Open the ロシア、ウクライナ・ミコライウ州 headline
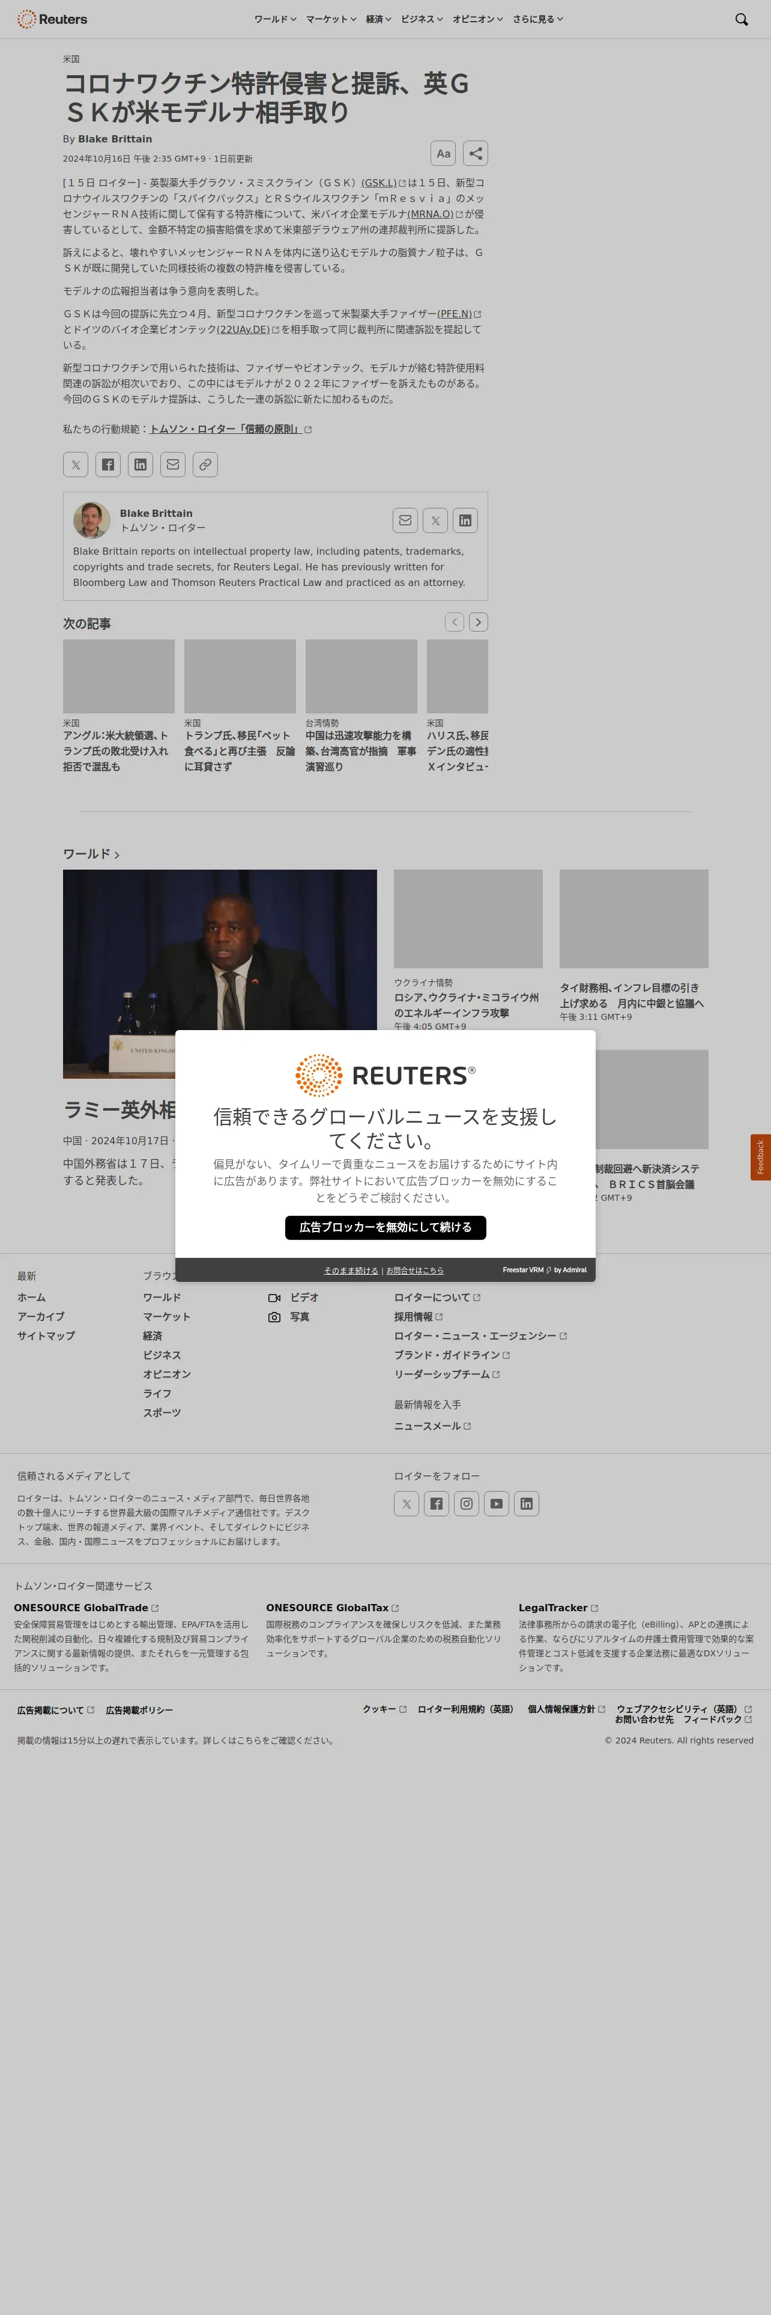 [x=467, y=1005]
